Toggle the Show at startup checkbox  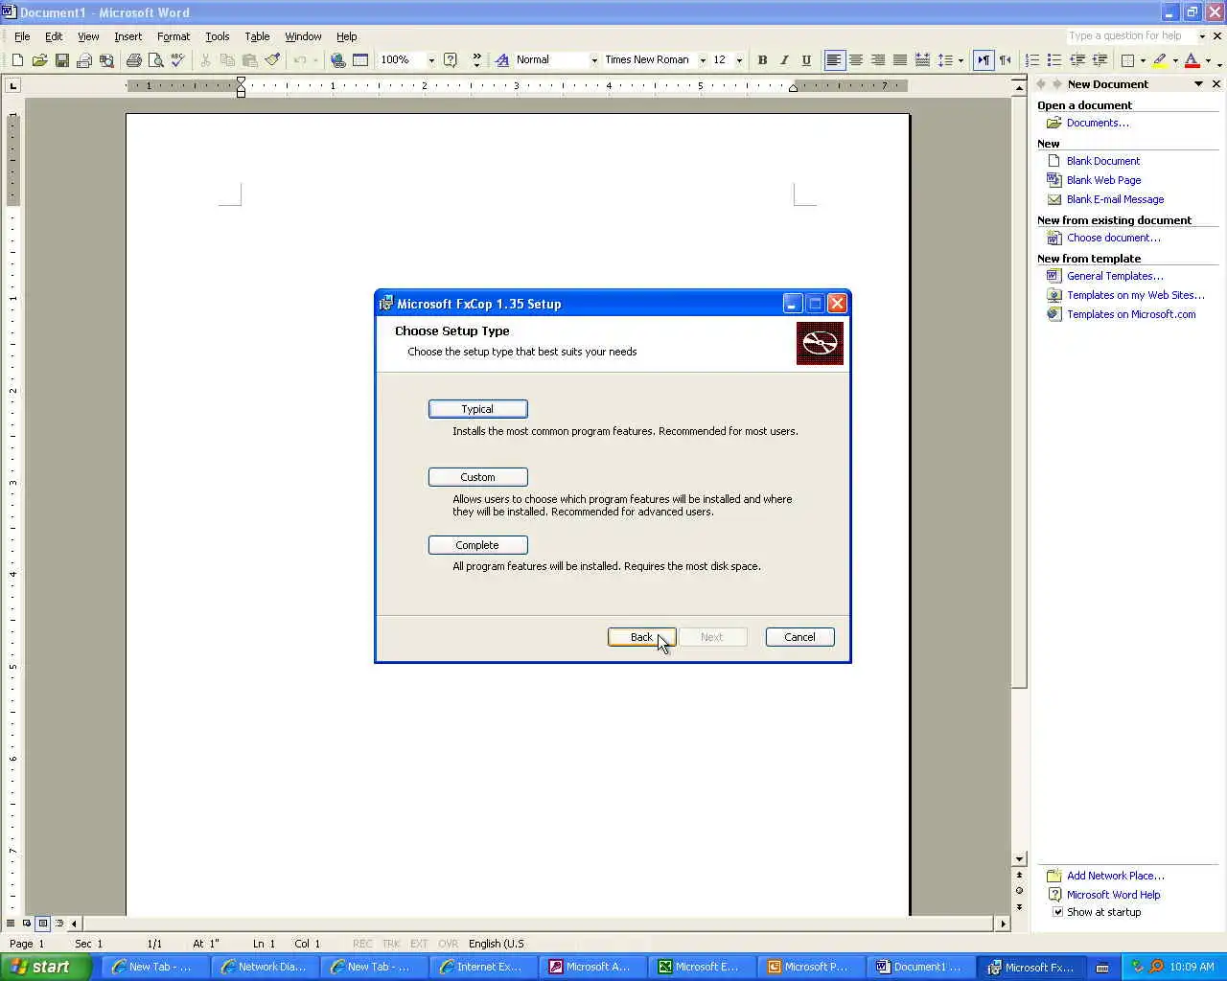[x=1058, y=912]
